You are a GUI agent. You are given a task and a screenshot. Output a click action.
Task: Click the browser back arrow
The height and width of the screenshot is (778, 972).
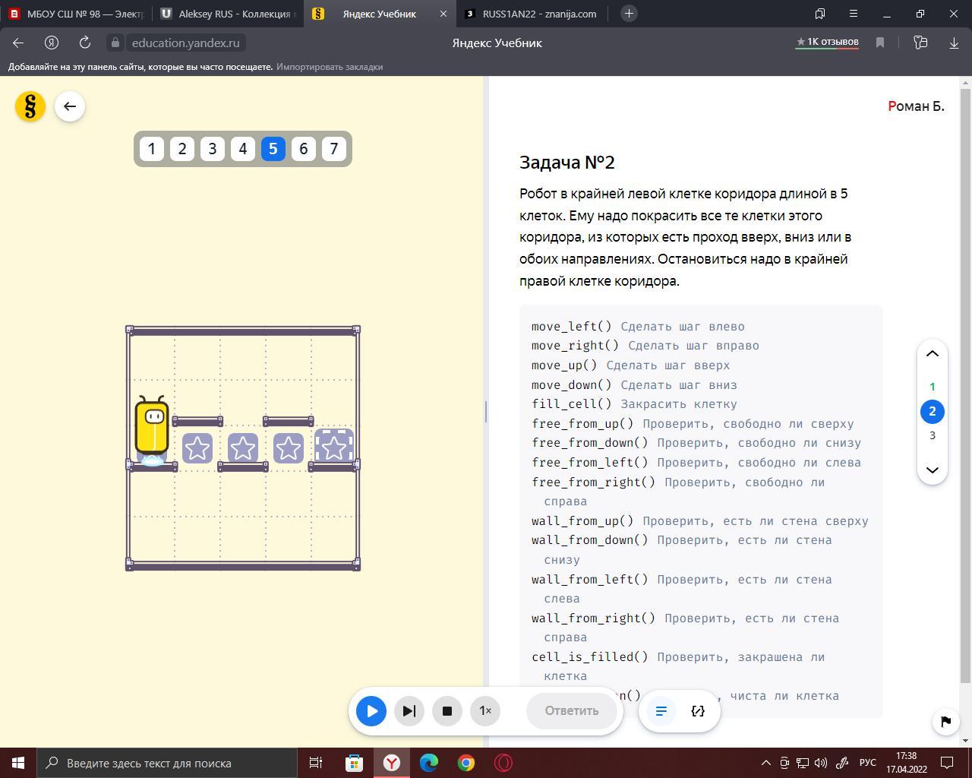pos(18,43)
